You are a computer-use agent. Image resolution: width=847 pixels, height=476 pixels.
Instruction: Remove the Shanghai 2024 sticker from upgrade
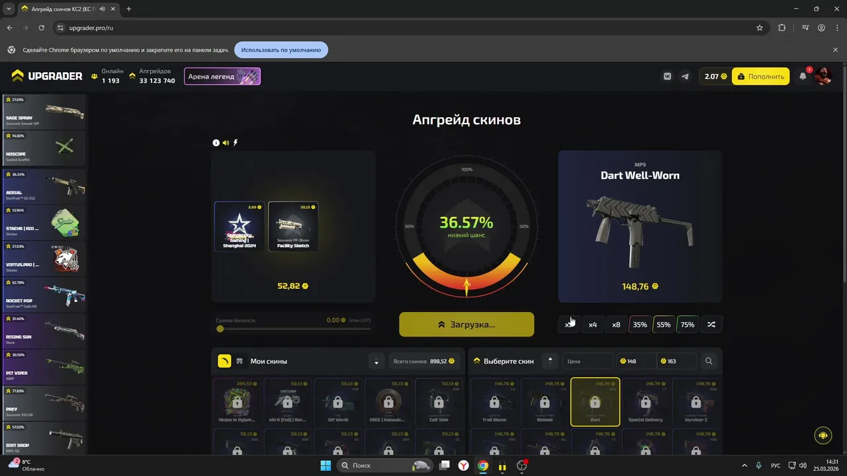pos(240,226)
